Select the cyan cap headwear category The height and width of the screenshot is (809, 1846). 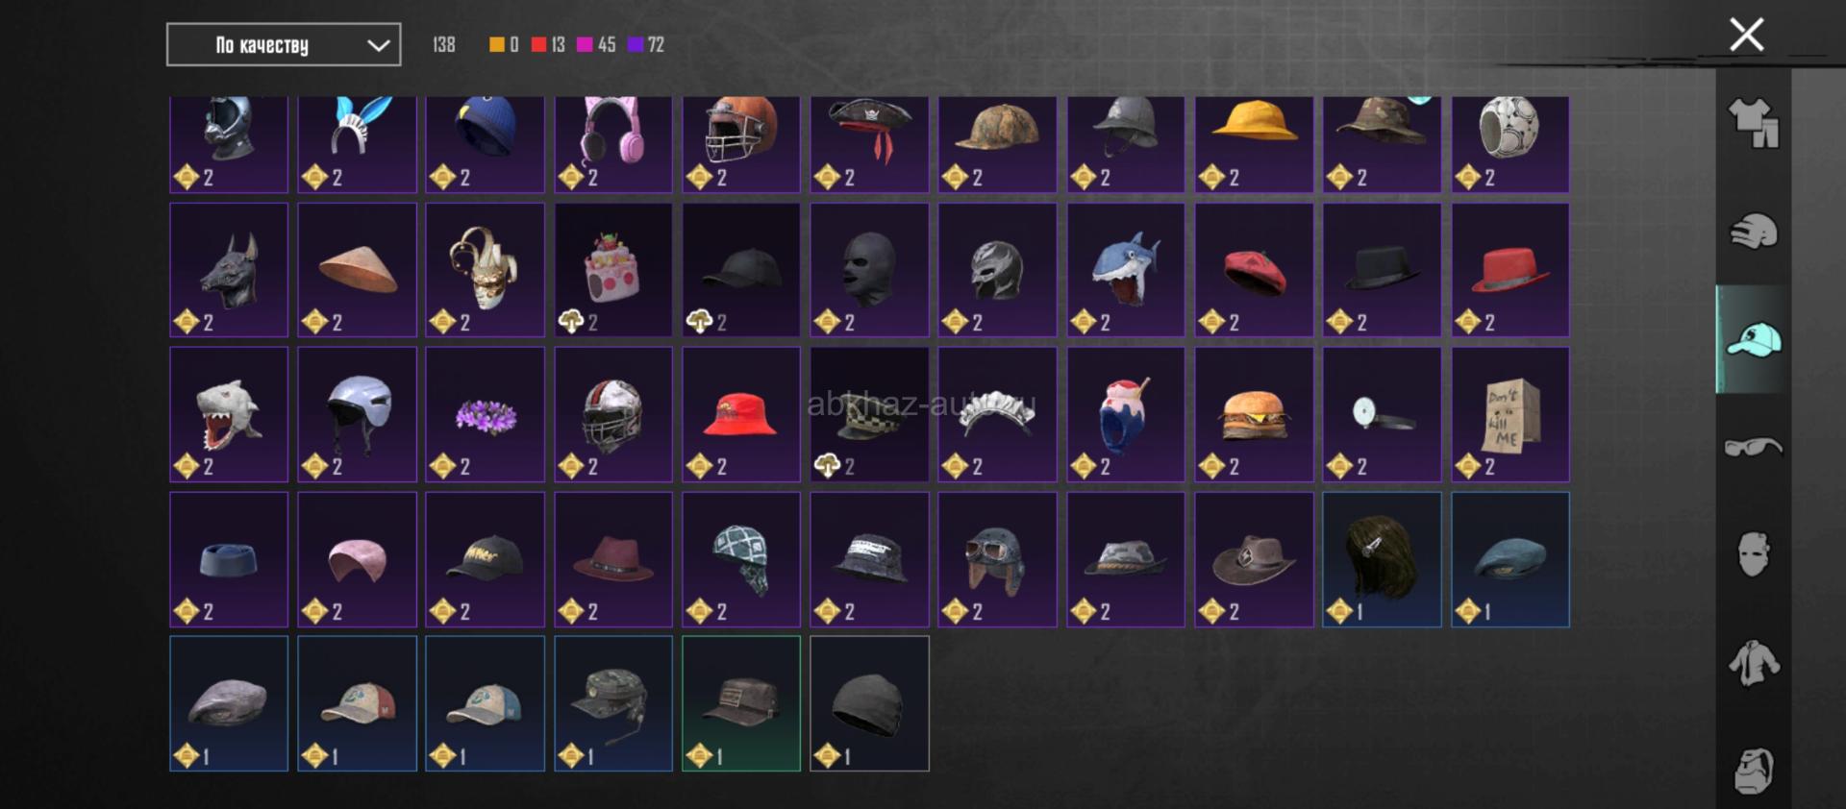click(x=1753, y=339)
